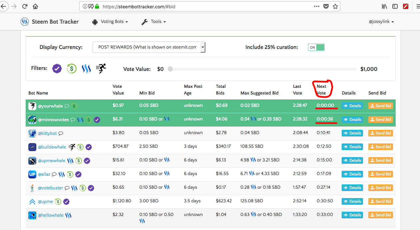Click the @kittybot comment bubble icon
Image resolution: width=420 pixels, height=230 pixels.
(x=61, y=133)
